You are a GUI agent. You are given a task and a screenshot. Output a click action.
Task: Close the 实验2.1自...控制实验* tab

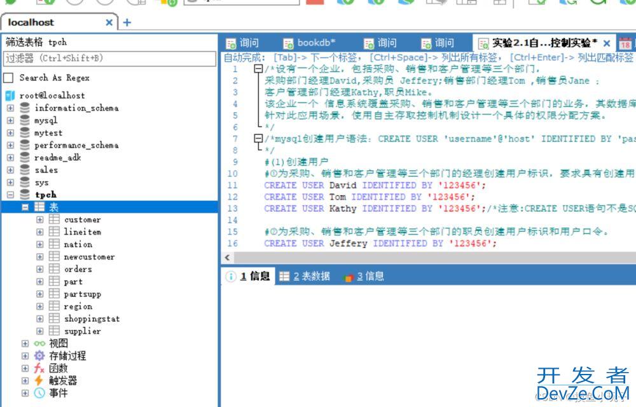(x=607, y=43)
